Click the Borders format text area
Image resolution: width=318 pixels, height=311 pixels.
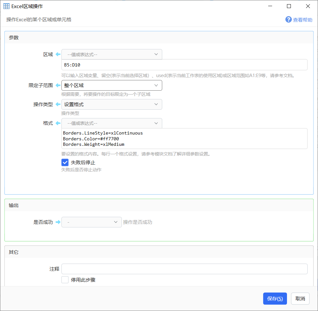[184, 139]
